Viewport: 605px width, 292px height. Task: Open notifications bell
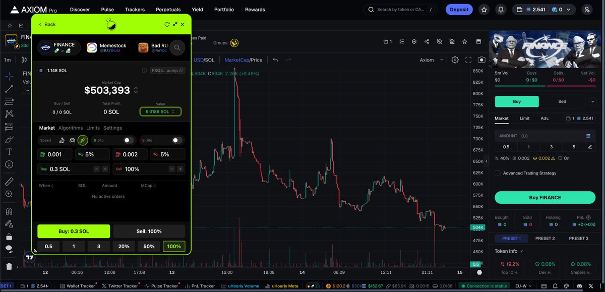pyautogui.click(x=501, y=10)
